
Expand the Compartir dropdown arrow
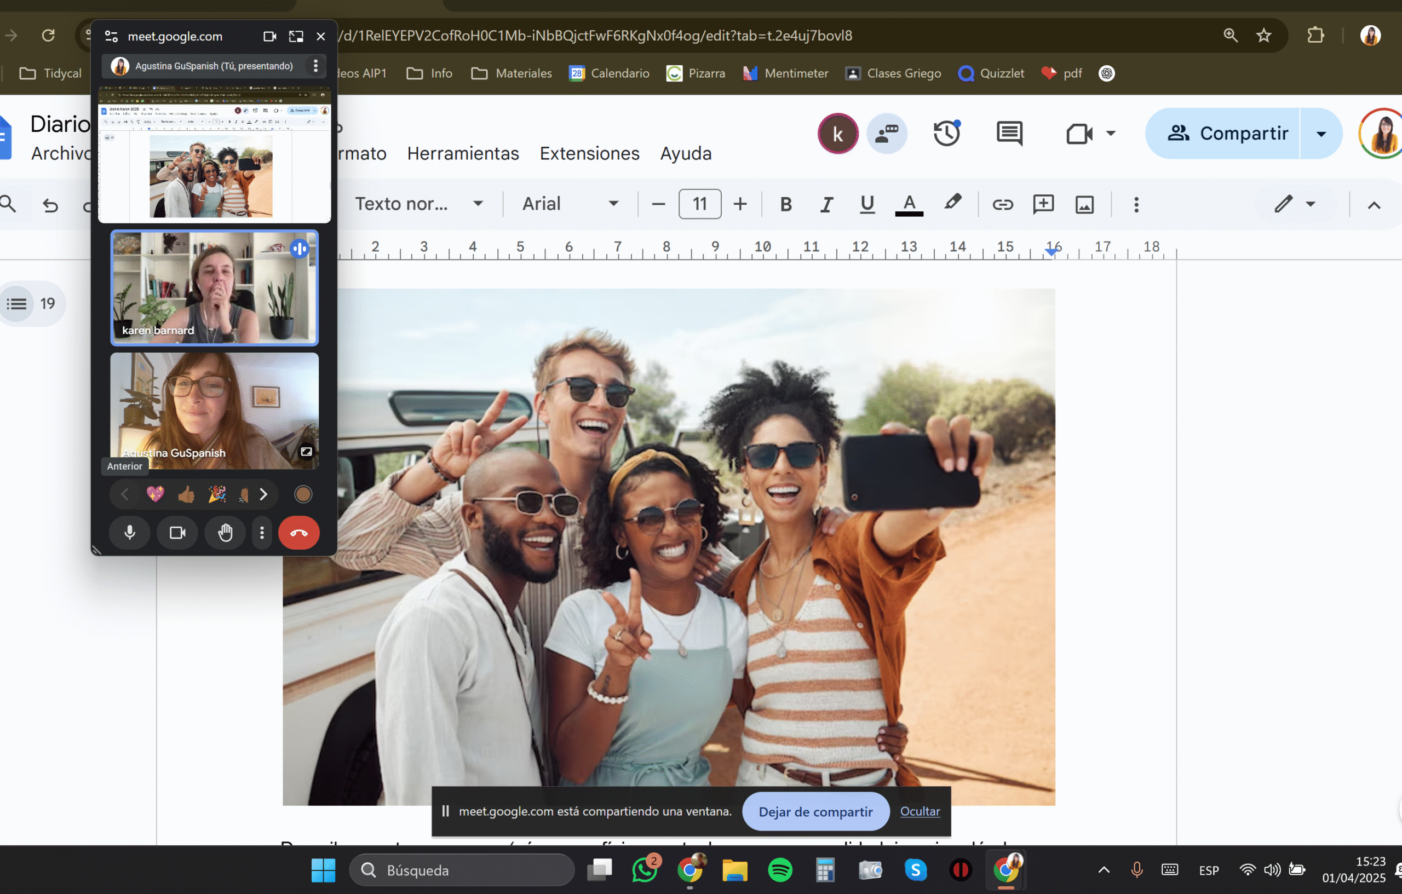(x=1320, y=134)
